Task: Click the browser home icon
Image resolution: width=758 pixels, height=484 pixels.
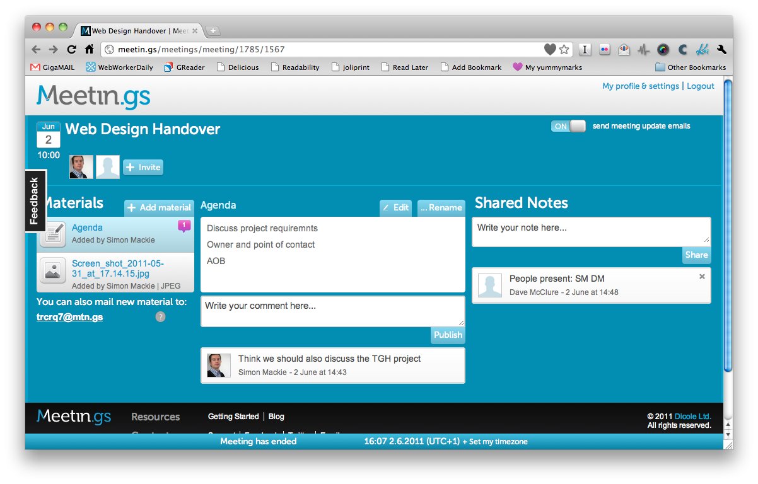Action: (89, 49)
